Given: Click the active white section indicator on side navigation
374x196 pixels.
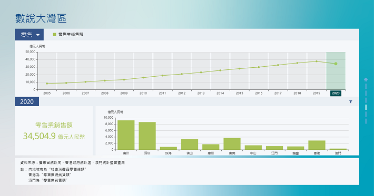Looking at the screenshot, I should pos(366,107).
